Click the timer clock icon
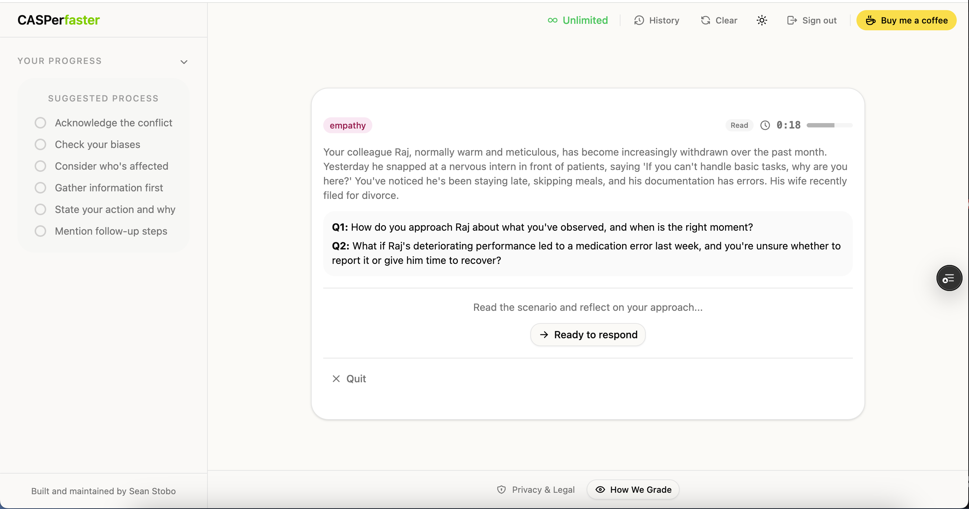Screen dimensions: 969x509 click(x=765, y=125)
